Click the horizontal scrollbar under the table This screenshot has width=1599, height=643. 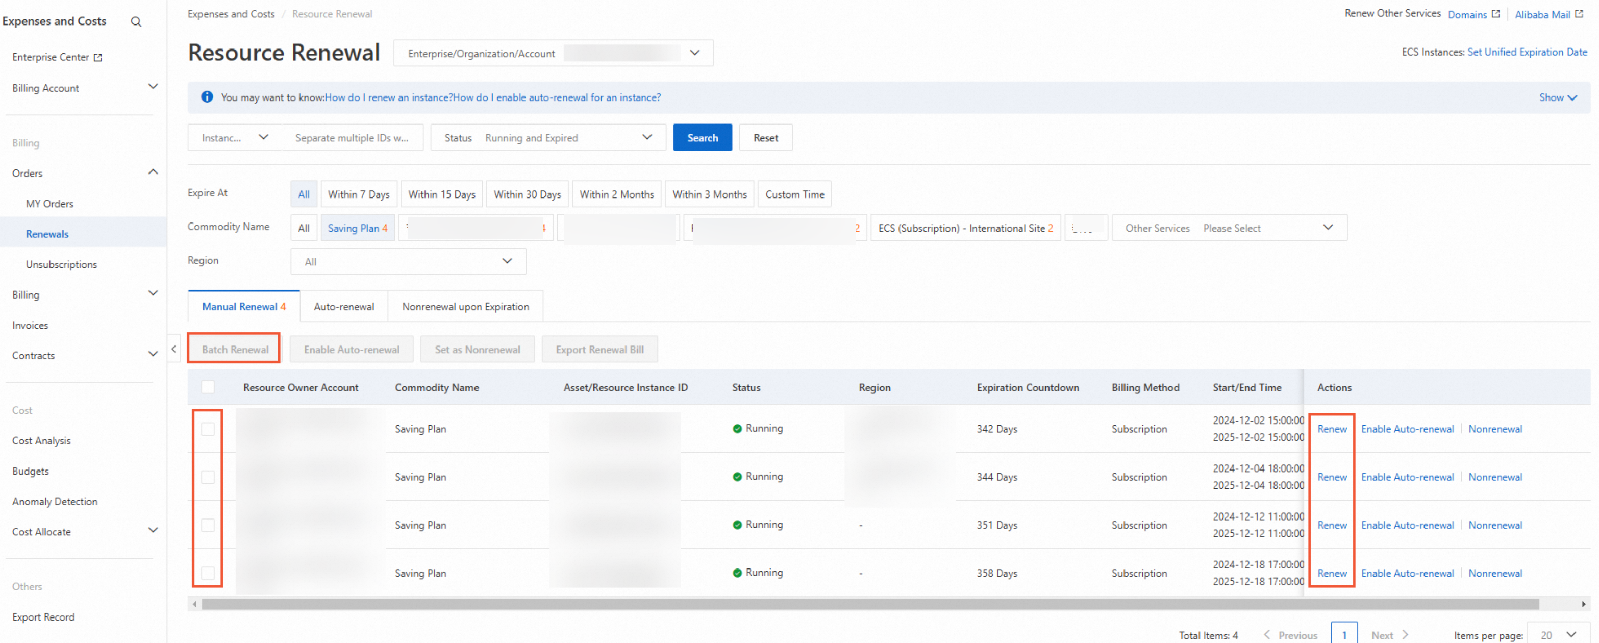(x=869, y=604)
